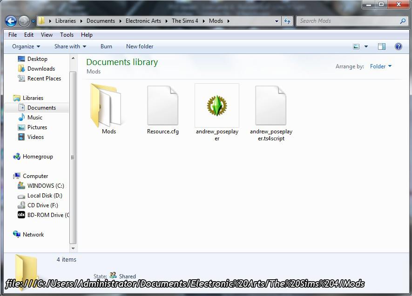The height and width of the screenshot is (296, 412).
Task: Open the Arrange by Folder dropdown
Action: pos(381,66)
